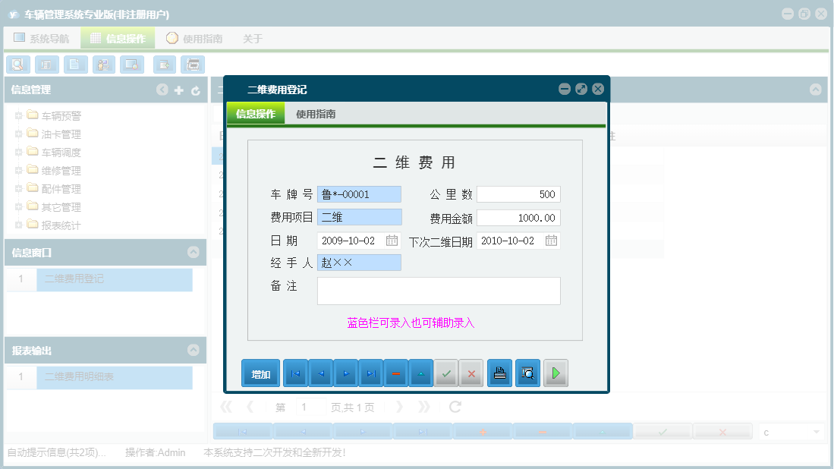Run the action with the green play icon
834x469 pixels.
(555, 373)
